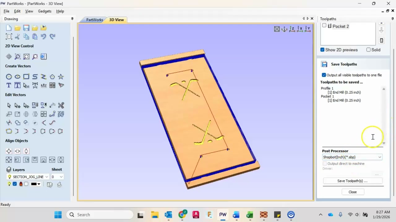Open the Help menu
The width and height of the screenshot is (396, 222).
point(60,11)
